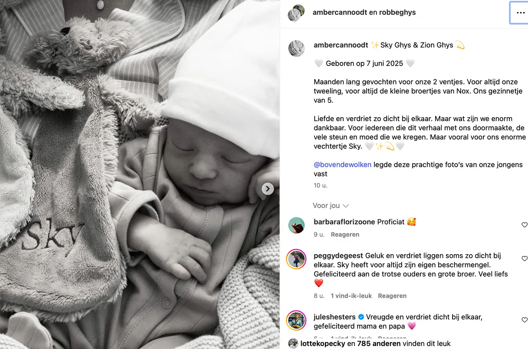Click ambercannoodt's avatar beside the caption
This screenshot has width=528, height=349.
click(296, 49)
